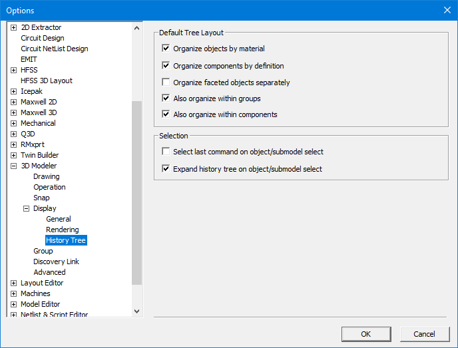
Task: Expand the Maxwell 3D node
Action: (13, 112)
